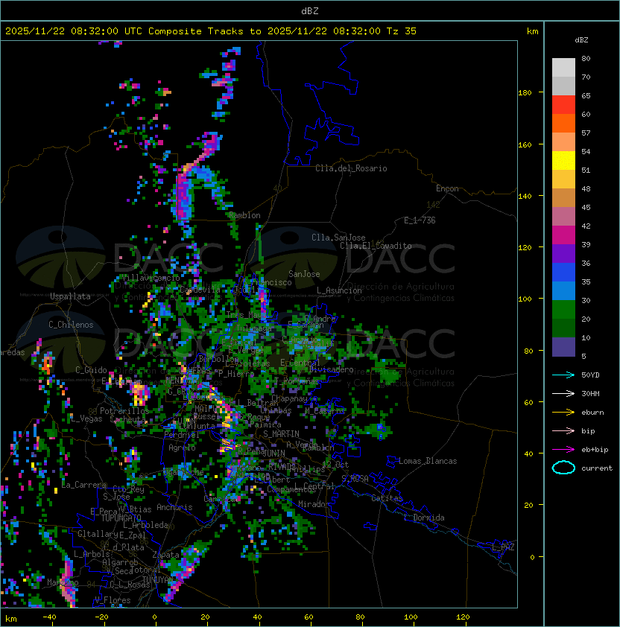Image resolution: width=620 pixels, height=627 pixels.
Task: Click the 'L_Asuncion' map label
Action: pos(339,290)
